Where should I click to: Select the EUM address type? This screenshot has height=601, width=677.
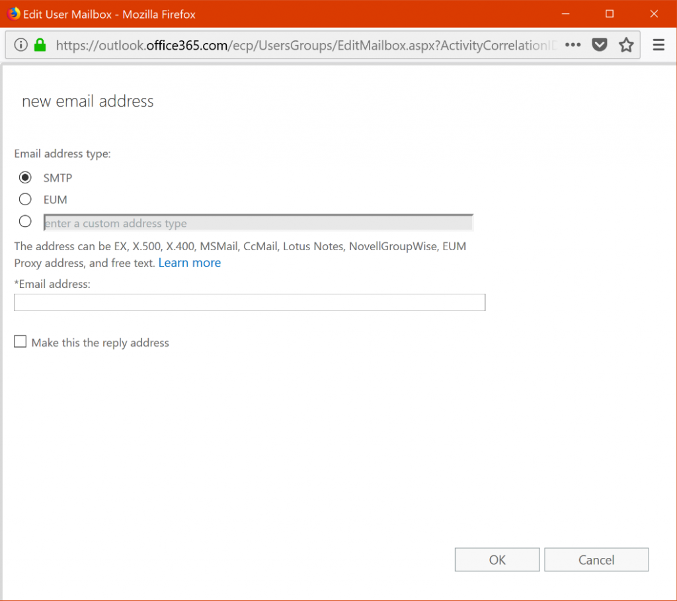(24, 199)
